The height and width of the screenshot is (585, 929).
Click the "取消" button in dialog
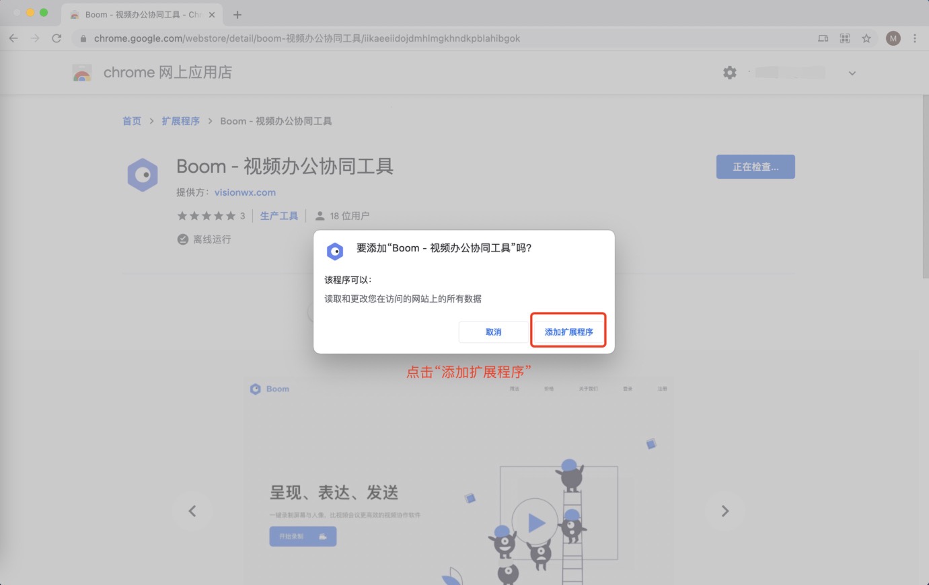click(493, 331)
